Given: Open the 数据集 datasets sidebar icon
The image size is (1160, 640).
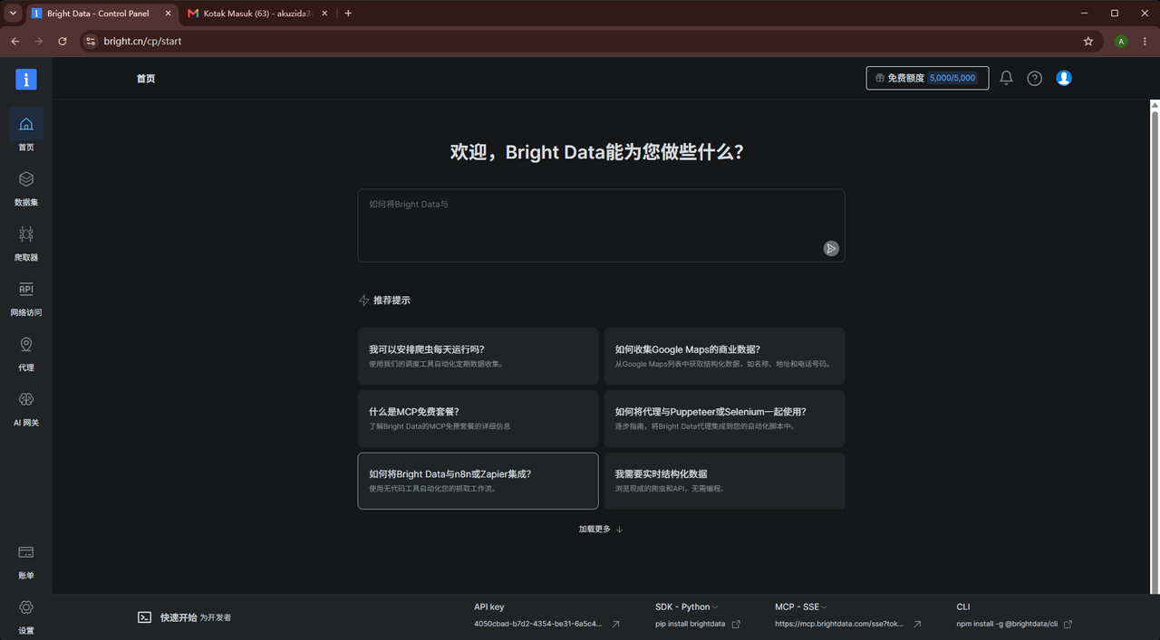Looking at the screenshot, I should pyautogui.click(x=26, y=179).
